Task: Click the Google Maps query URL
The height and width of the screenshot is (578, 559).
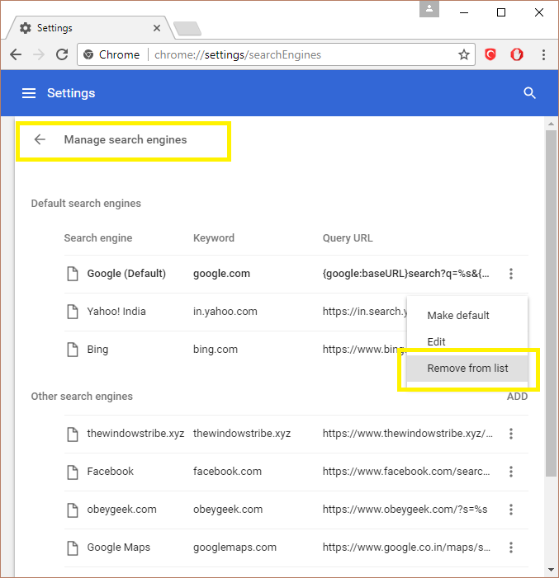Action: point(406,547)
